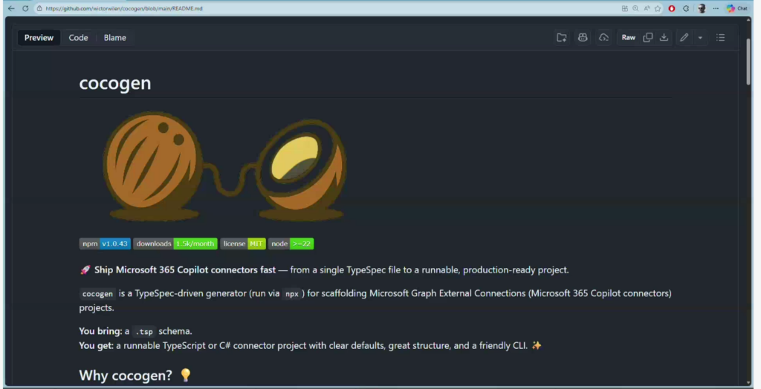
Task: Click the browser refresh button
Action: point(25,8)
